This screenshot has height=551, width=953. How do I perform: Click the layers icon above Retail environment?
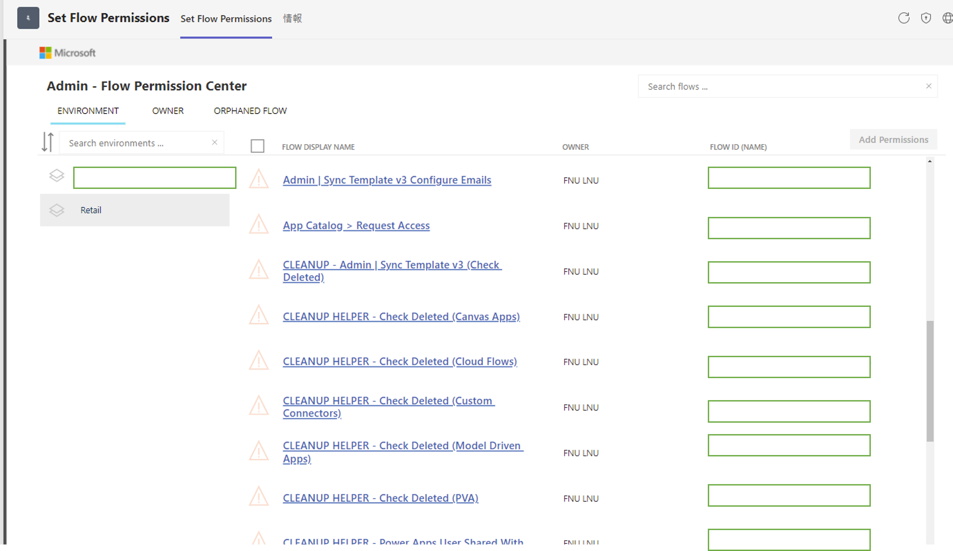57,175
